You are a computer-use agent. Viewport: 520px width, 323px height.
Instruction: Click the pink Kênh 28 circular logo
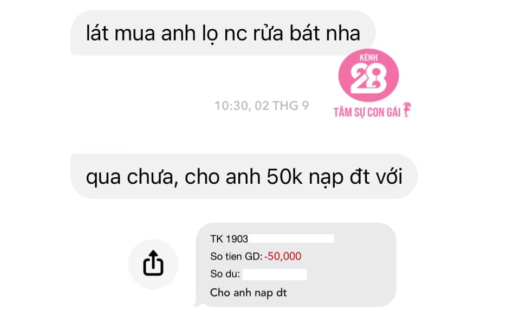(368, 75)
